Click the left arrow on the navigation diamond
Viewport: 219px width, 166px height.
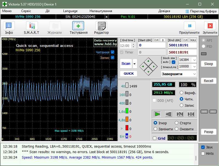[x=143, y=66]
